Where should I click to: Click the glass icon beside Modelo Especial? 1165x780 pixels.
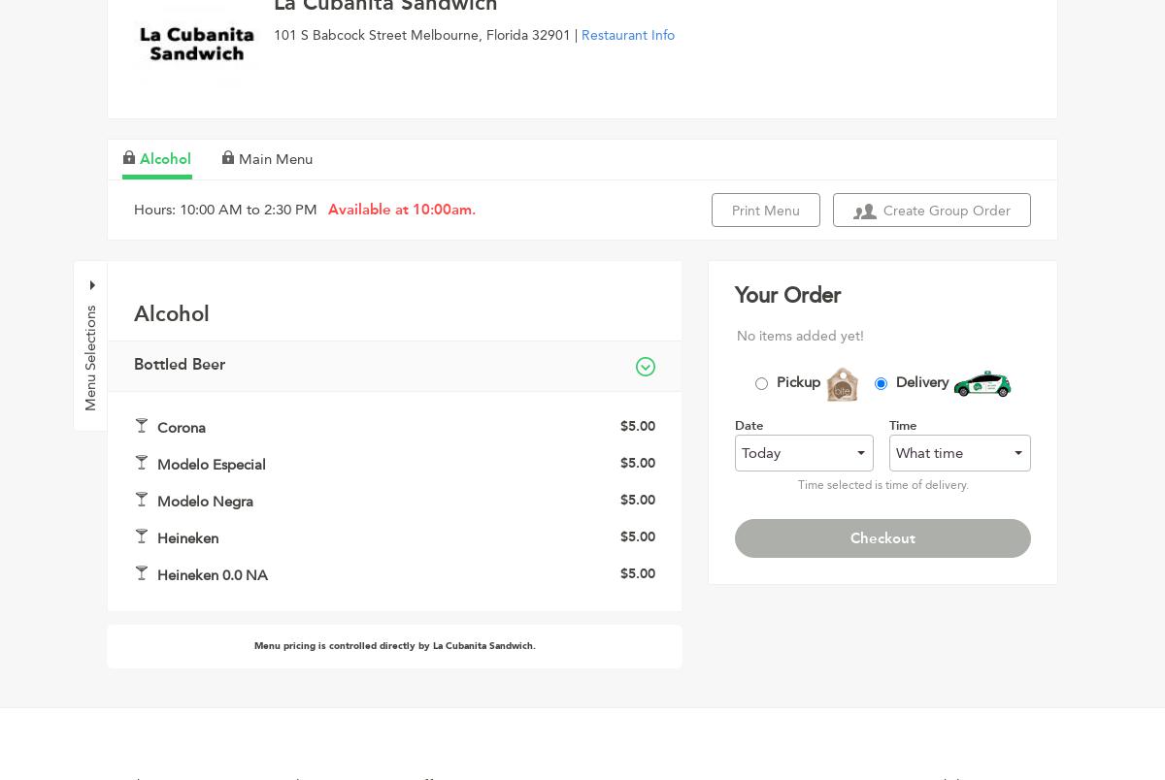coord(142,463)
